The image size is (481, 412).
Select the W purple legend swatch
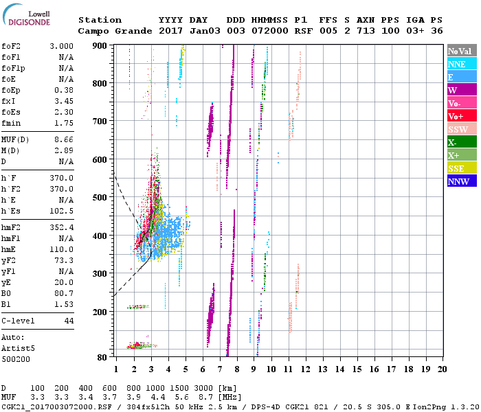point(462,90)
